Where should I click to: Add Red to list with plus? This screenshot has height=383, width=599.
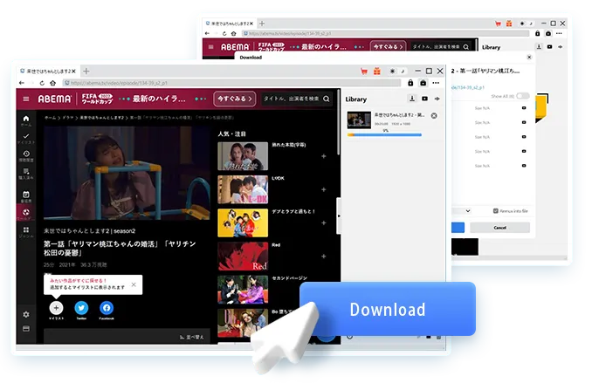[324, 256]
